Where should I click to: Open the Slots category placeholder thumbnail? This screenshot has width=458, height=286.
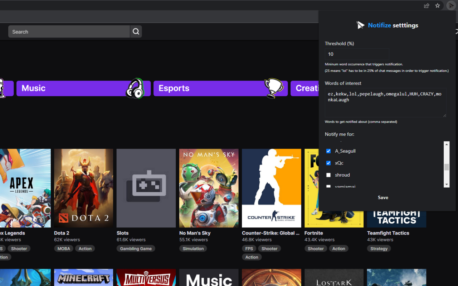click(x=146, y=188)
